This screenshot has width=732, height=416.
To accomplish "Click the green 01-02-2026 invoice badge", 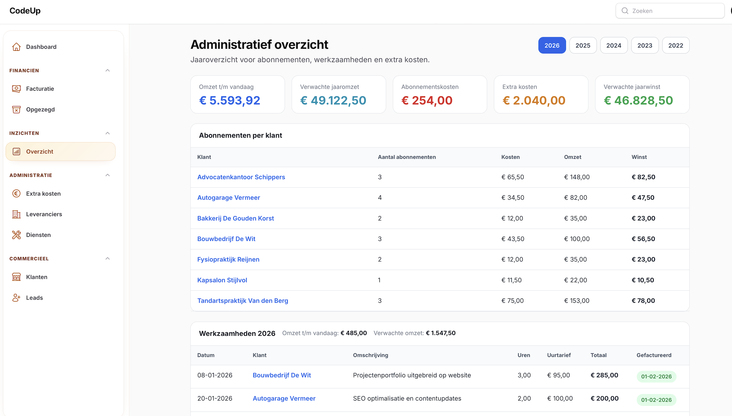I will (656, 377).
